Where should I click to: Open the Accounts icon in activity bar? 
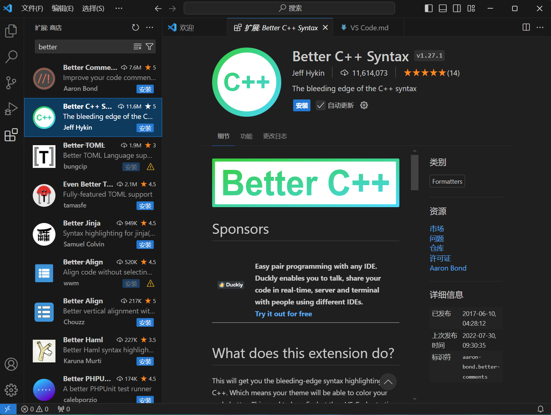point(11,364)
